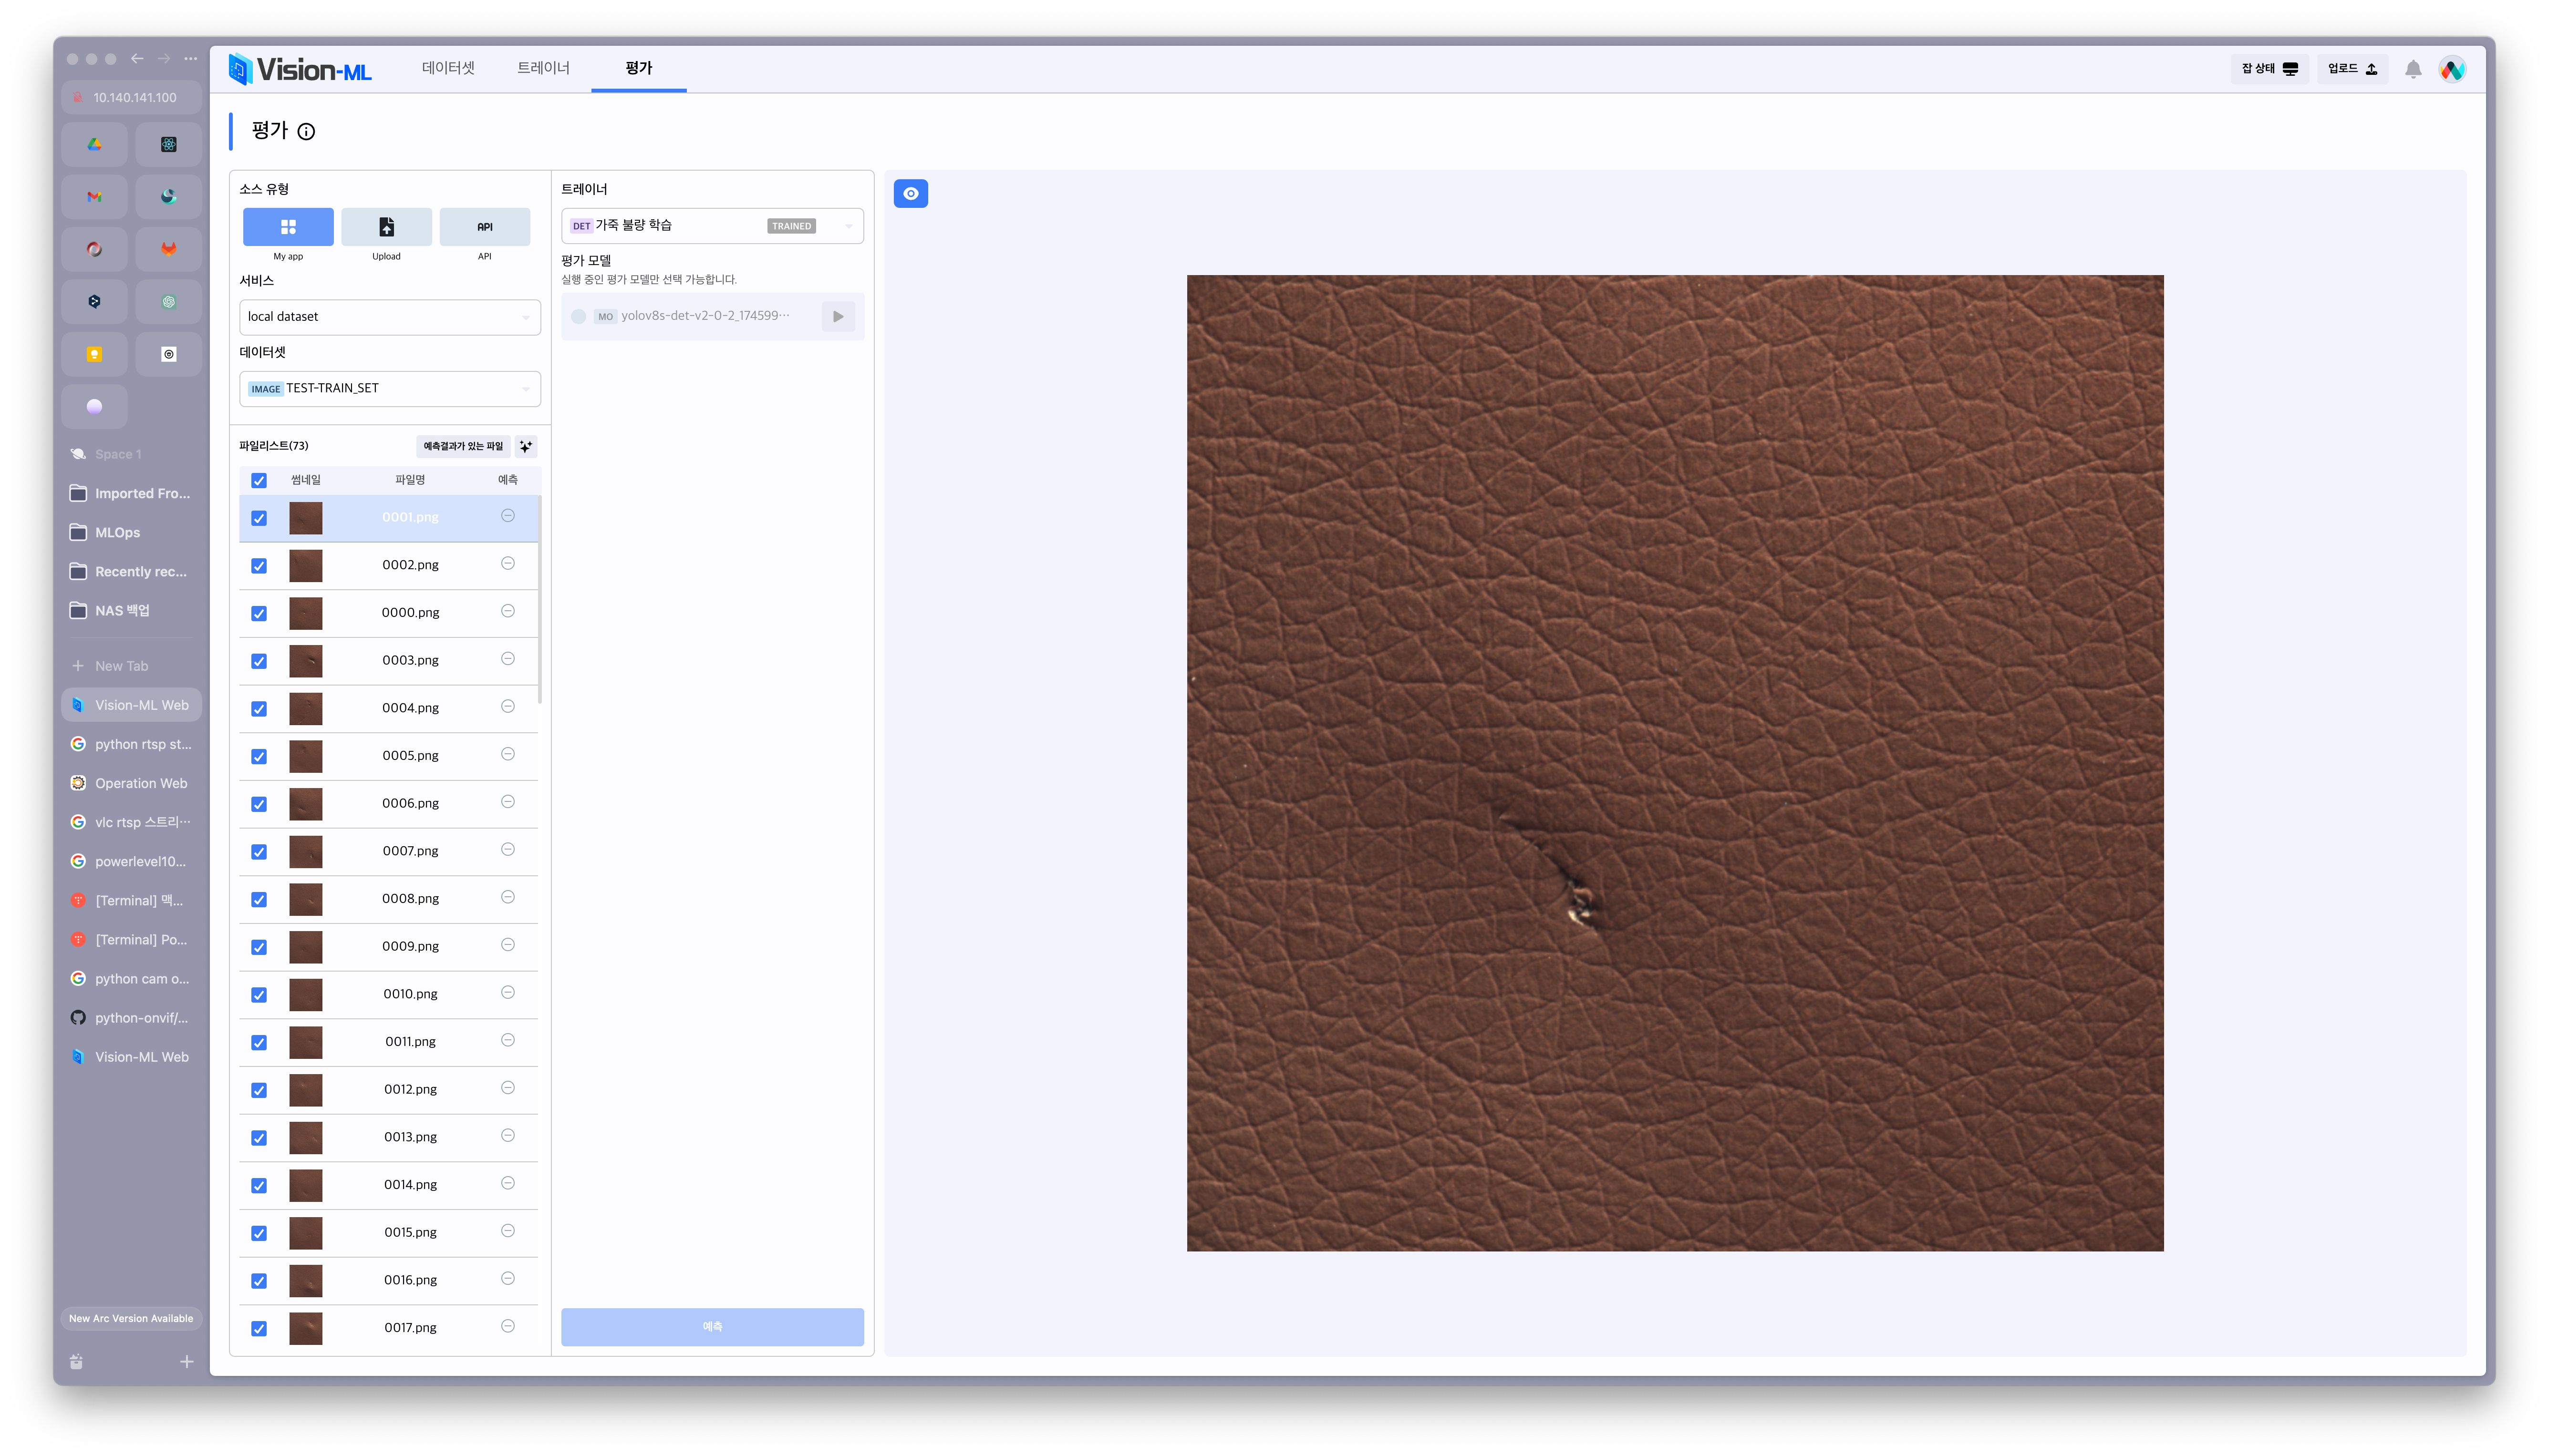Open the user profile avatar

click(2452, 69)
